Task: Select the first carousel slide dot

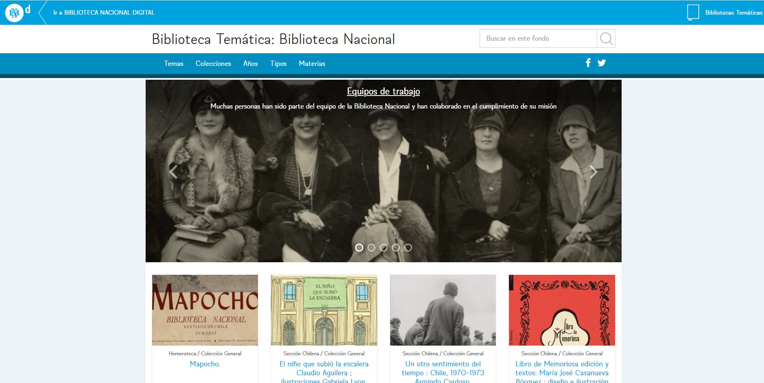Action: [x=359, y=248]
